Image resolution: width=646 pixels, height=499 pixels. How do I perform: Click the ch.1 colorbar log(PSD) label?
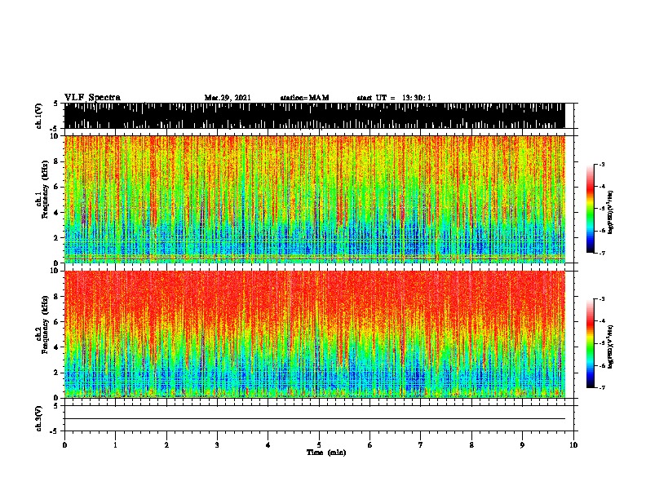coord(610,212)
